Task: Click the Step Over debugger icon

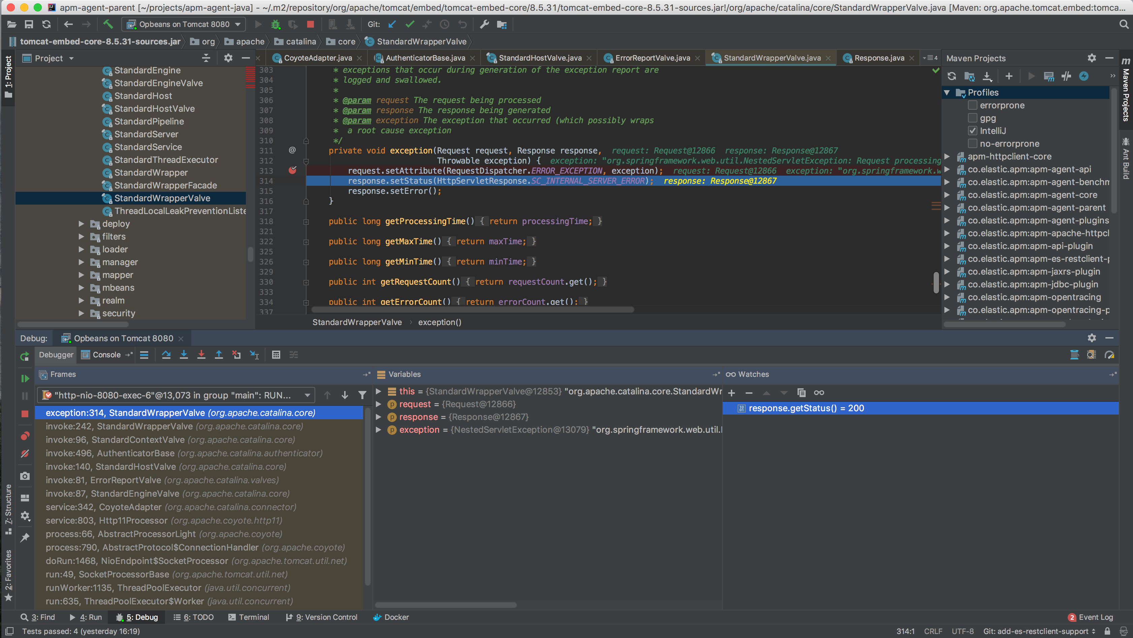Action: pyautogui.click(x=166, y=355)
